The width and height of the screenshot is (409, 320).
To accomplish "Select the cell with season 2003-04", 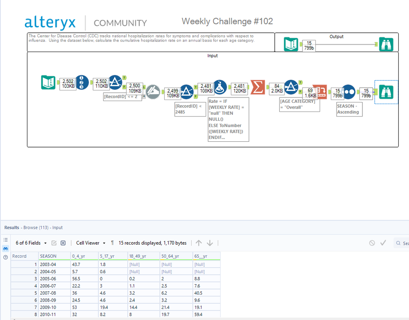I will point(54,264).
